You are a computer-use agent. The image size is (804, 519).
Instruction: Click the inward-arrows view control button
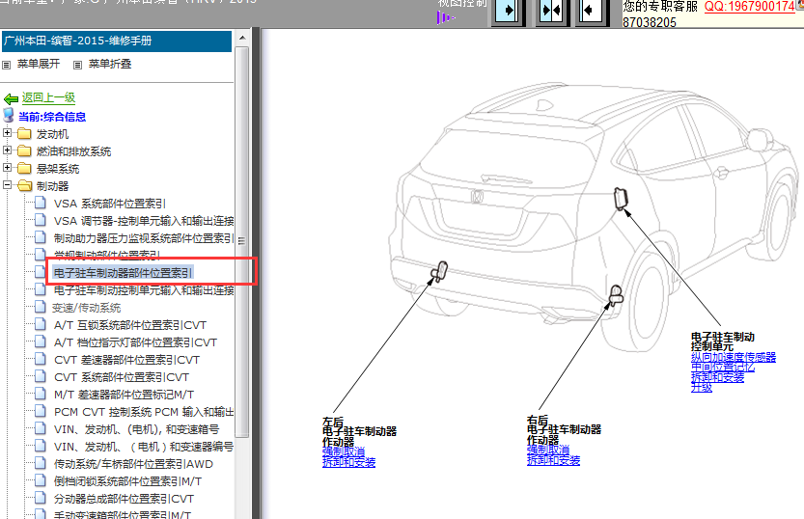(552, 12)
